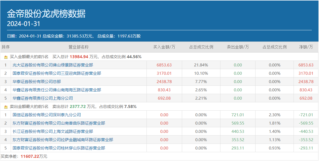Click the icon beside 卖出金额最大的前5名
This screenshot has height=161, width=319.
click(6, 107)
